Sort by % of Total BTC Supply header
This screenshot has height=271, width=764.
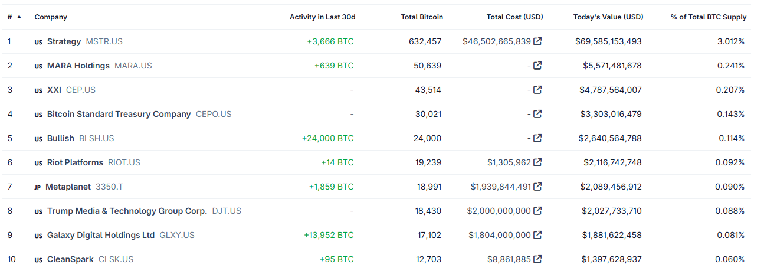[708, 17]
